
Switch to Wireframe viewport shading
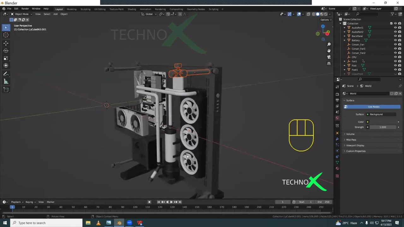tap(313, 14)
